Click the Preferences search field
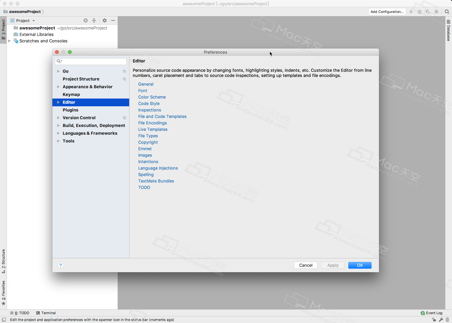 (91, 61)
